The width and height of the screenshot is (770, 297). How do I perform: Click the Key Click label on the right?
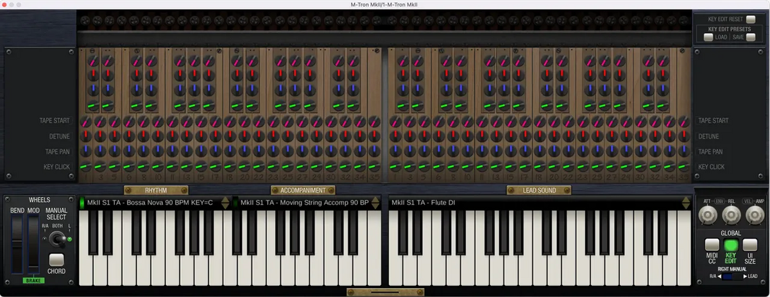[712, 166]
